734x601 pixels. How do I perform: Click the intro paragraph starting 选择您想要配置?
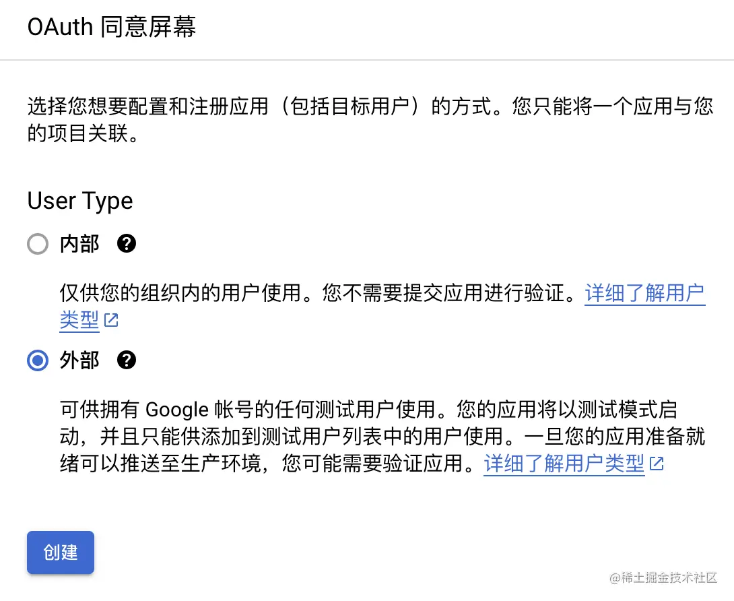coord(269,108)
